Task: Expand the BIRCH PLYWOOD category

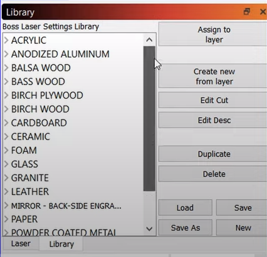Action: coord(6,95)
